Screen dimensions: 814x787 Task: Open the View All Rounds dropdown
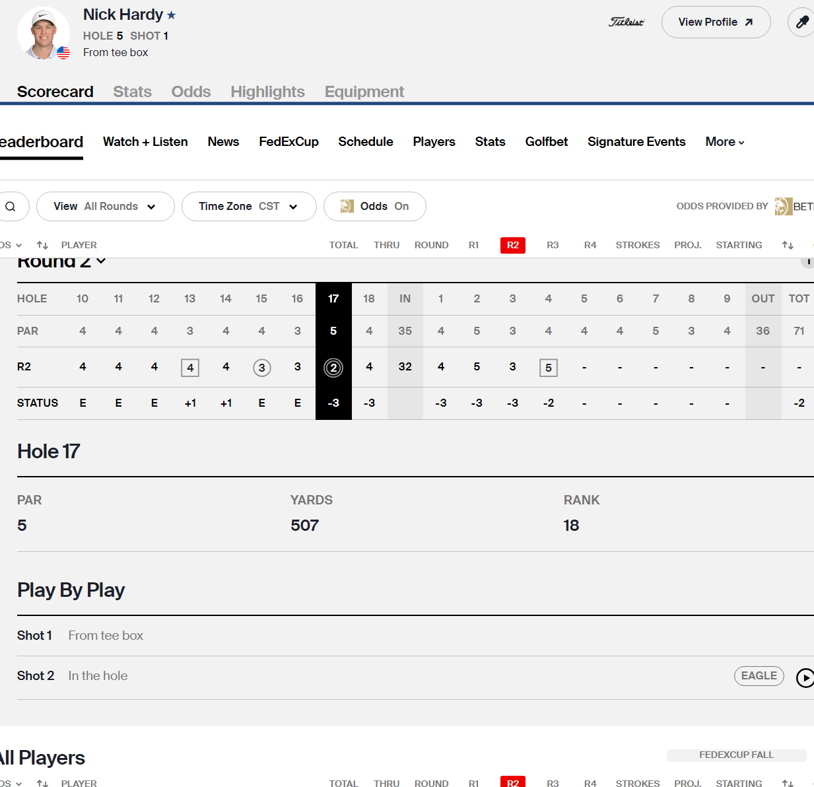click(x=105, y=207)
